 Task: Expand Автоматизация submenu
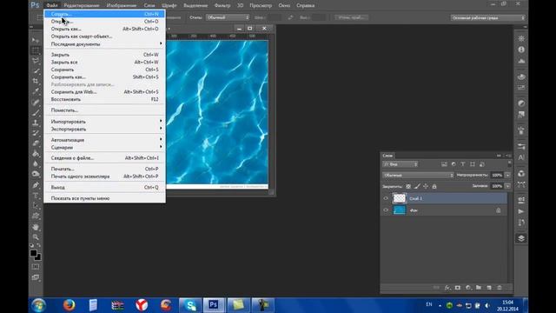(x=104, y=140)
